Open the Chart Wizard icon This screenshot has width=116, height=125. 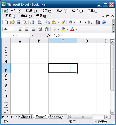pyautogui.click(x=97, y=22)
